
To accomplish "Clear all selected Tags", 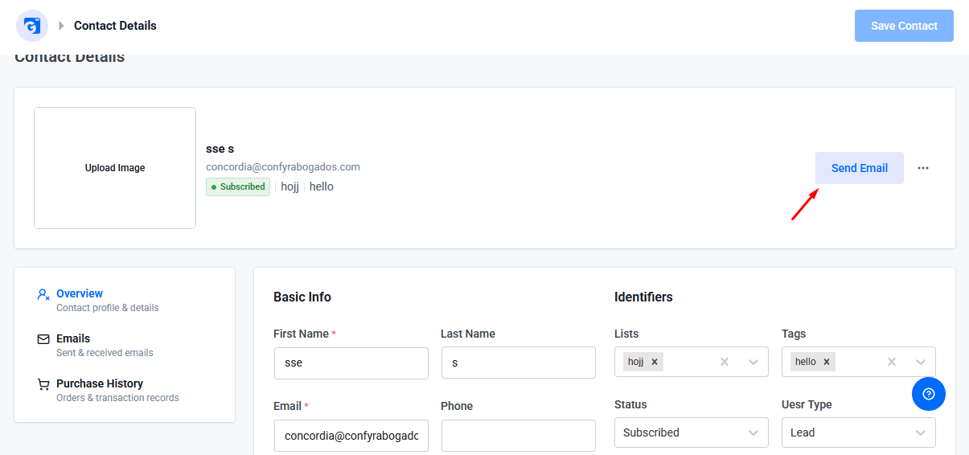I will tap(892, 362).
